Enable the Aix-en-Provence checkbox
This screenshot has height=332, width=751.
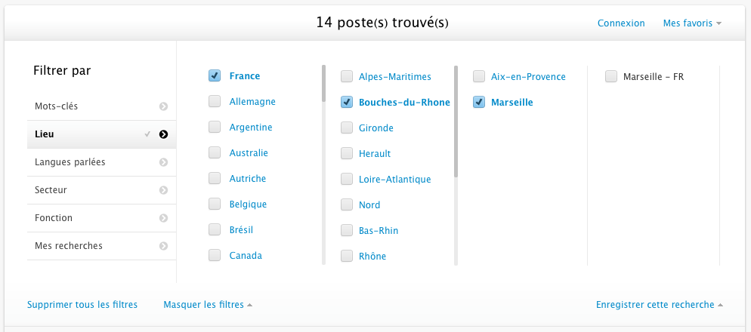[479, 76]
